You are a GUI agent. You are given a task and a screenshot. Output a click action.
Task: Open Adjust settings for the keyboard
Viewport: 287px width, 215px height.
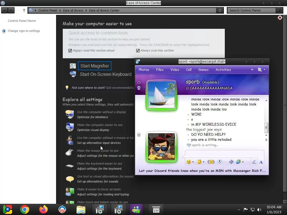[x=99, y=169]
